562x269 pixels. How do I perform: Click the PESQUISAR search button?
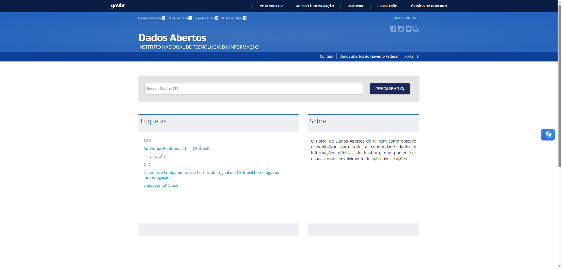[390, 89]
